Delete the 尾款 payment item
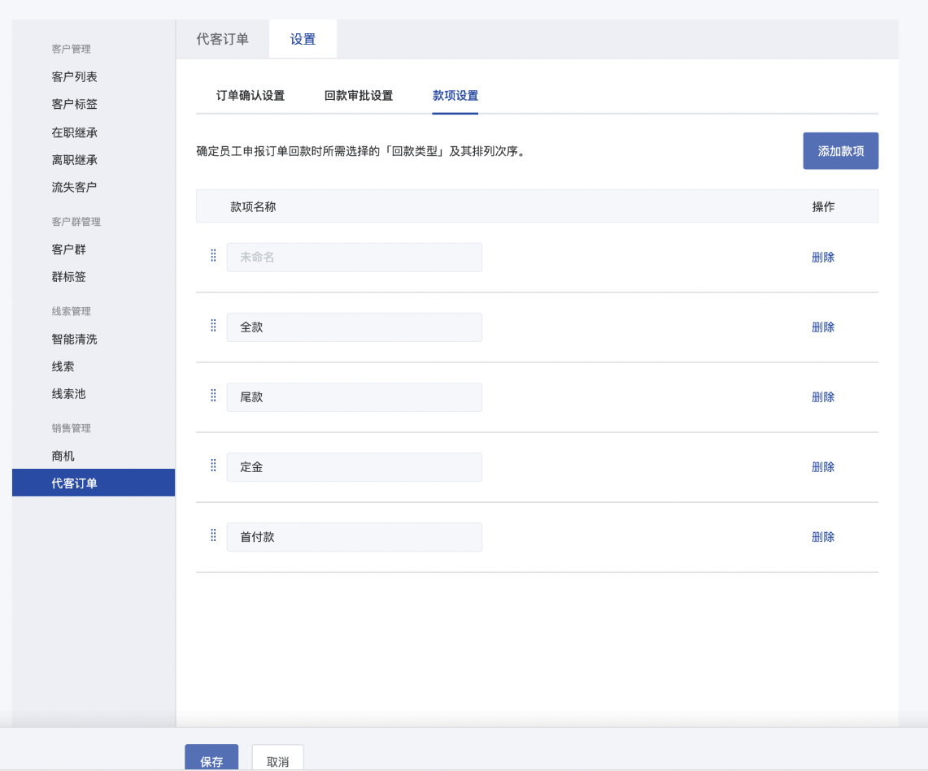The height and width of the screenshot is (771, 928). 822,396
